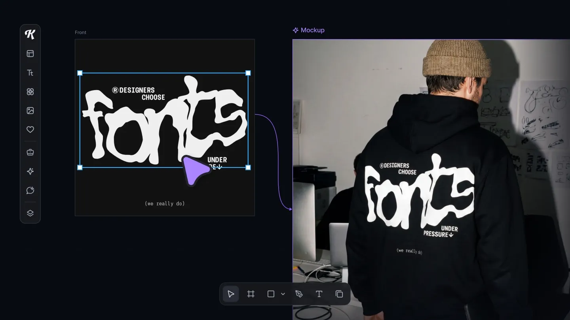Open the AI chat bubble icon
Screen dimensions: 570x320
tap(30, 190)
